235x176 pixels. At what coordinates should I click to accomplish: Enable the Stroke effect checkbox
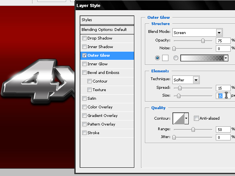tap(84, 133)
